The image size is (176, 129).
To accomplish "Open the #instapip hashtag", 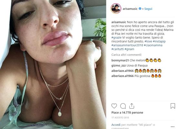I will point(159,41).
